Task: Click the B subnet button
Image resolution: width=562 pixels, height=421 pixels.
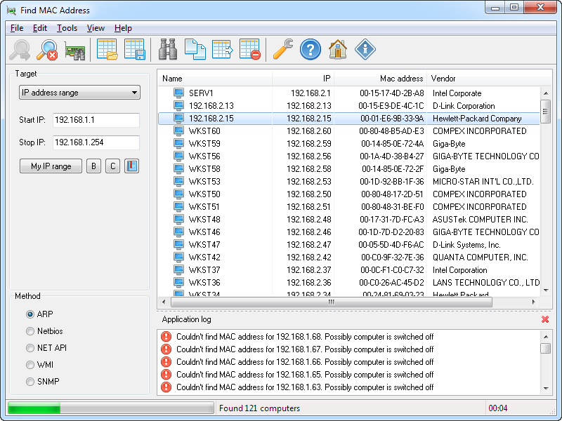Action: 93,166
